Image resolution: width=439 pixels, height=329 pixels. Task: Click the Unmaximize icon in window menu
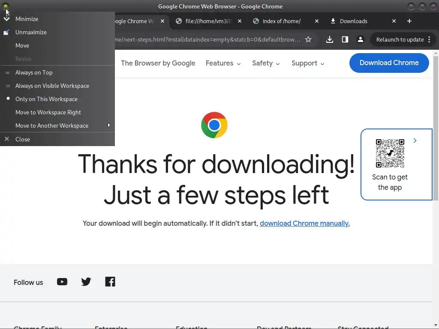point(6,32)
